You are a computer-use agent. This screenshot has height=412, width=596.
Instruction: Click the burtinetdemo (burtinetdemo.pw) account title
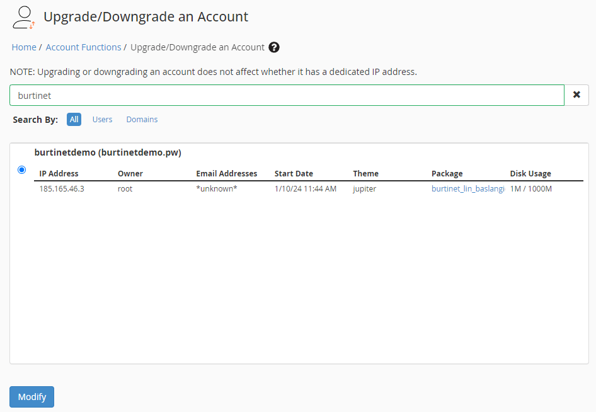point(108,152)
